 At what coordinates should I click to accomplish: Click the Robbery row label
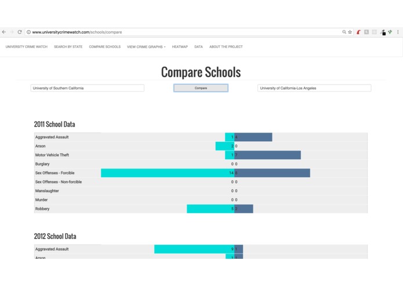[42, 209]
